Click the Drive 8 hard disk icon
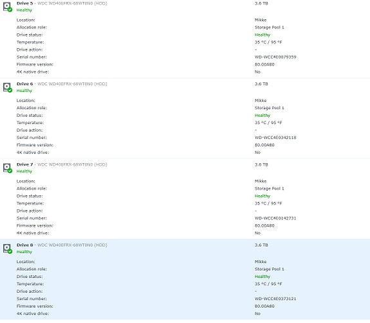This screenshot has width=370, height=323. [x=7, y=249]
